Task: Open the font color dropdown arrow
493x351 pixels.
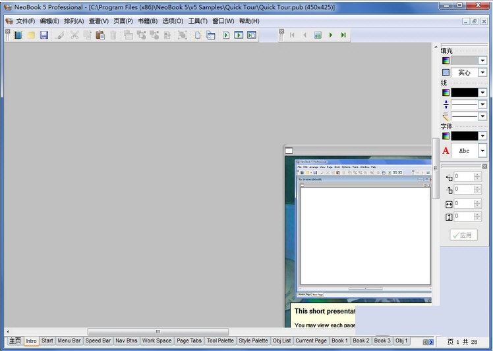Action: pos(482,136)
